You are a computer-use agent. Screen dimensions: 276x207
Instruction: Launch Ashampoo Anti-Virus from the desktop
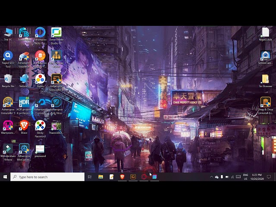click(56, 103)
